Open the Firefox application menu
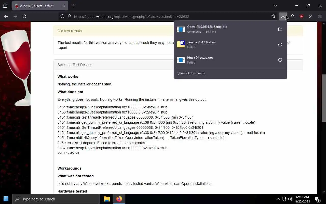The width and height of the screenshot is (326, 204). 320,16
